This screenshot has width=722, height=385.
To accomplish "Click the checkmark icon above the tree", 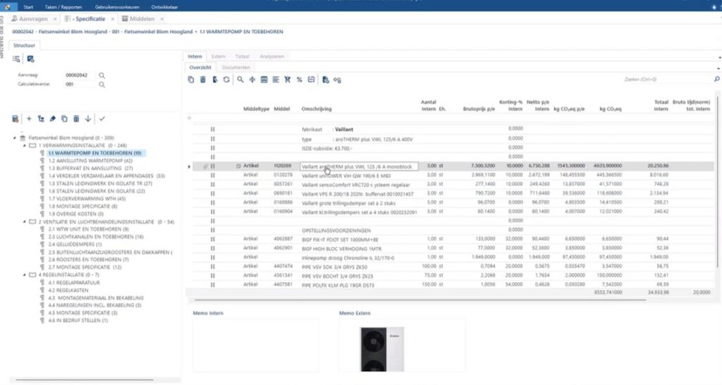I will coord(102,119).
